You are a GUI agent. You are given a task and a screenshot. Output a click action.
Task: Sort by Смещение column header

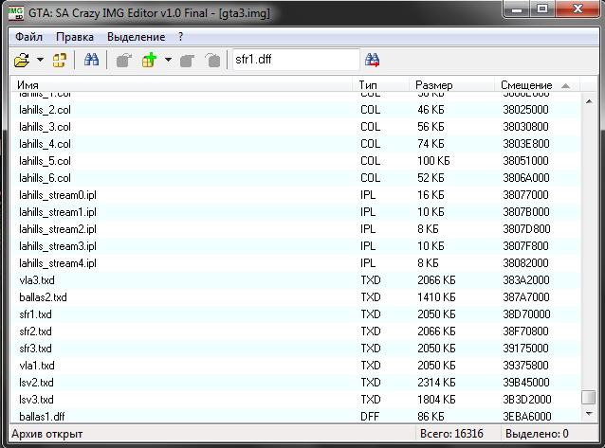tap(537, 85)
